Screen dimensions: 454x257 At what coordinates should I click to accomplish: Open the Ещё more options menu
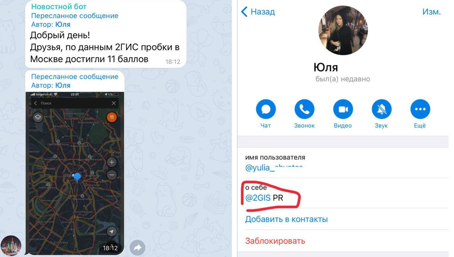click(x=420, y=109)
